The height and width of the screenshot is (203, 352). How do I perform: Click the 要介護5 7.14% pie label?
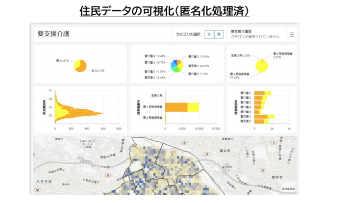[x=198, y=74]
